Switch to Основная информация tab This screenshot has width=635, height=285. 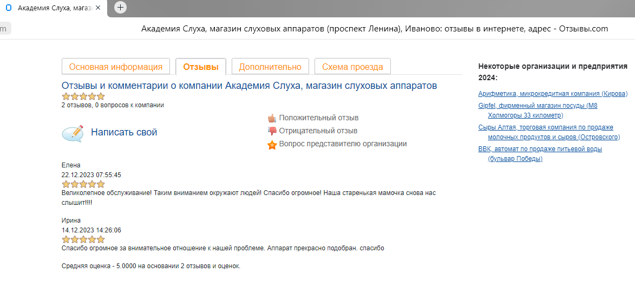point(116,67)
